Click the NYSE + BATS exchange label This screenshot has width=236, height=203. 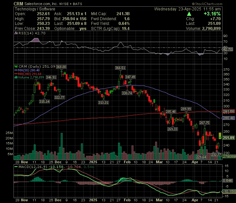tap(71, 4)
